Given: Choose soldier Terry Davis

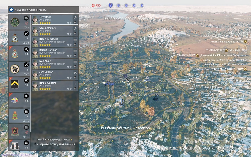Looking at the screenshot, I should click(x=54, y=20).
